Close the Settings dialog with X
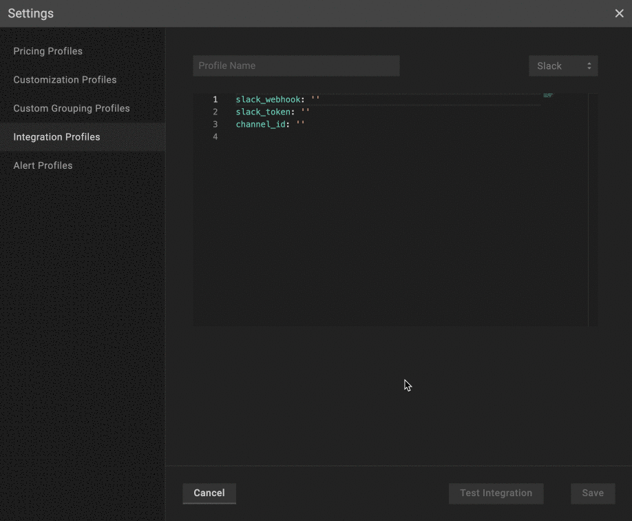 [619, 14]
